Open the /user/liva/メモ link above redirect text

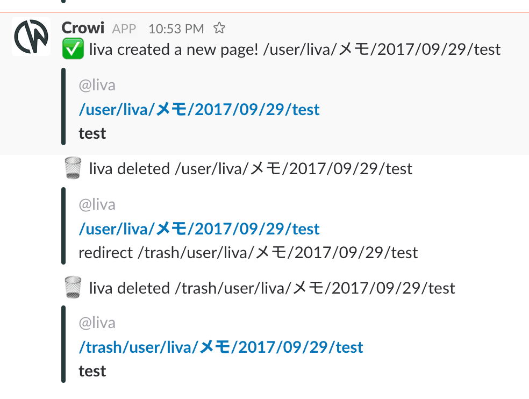coord(199,229)
